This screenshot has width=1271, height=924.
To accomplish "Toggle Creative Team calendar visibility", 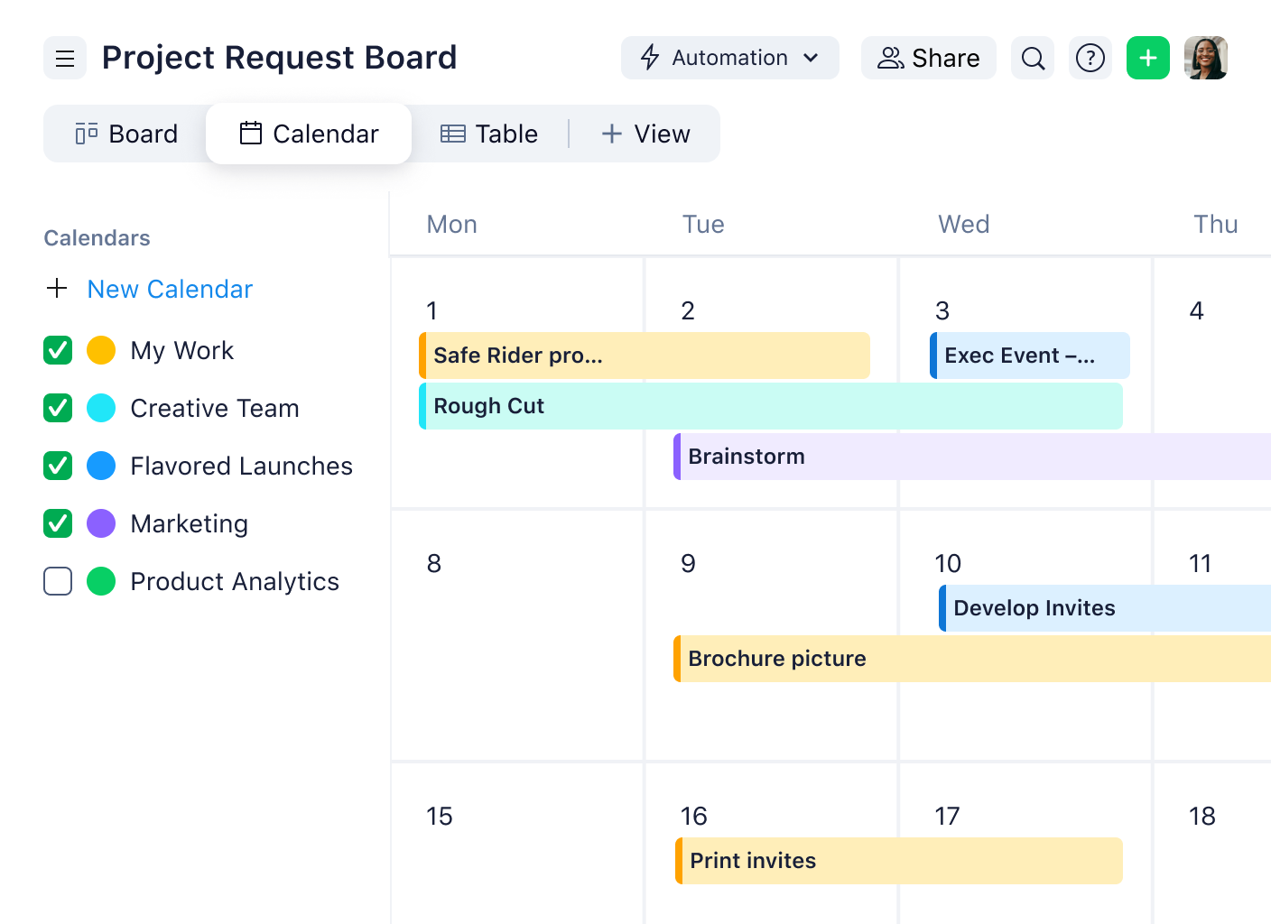I will click(x=57, y=408).
